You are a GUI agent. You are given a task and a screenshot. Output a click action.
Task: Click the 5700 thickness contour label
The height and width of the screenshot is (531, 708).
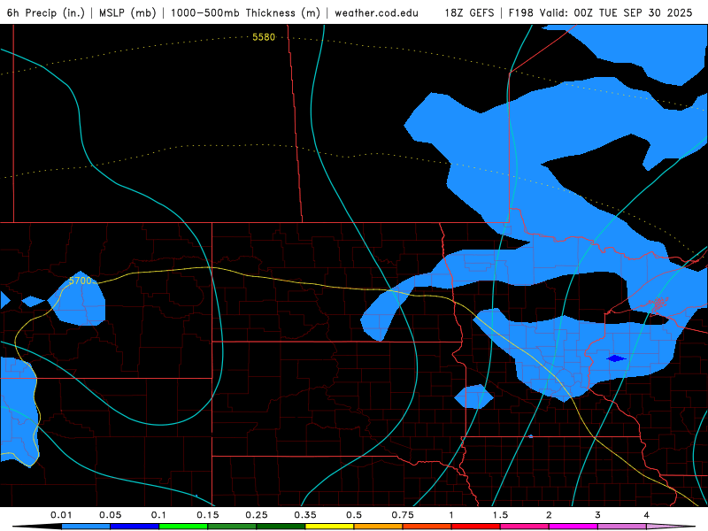[80, 281]
